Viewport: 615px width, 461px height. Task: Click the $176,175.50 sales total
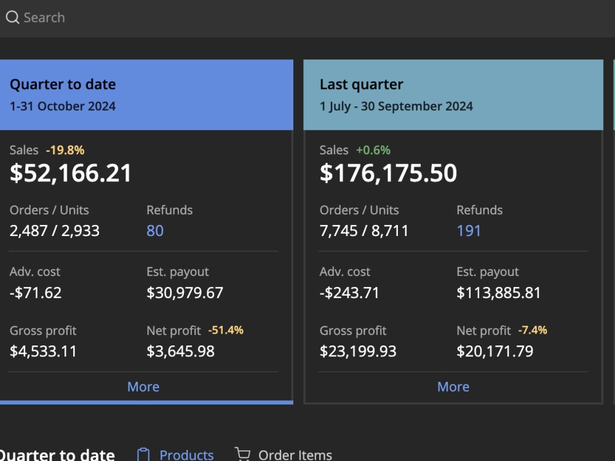pyautogui.click(x=388, y=173)
